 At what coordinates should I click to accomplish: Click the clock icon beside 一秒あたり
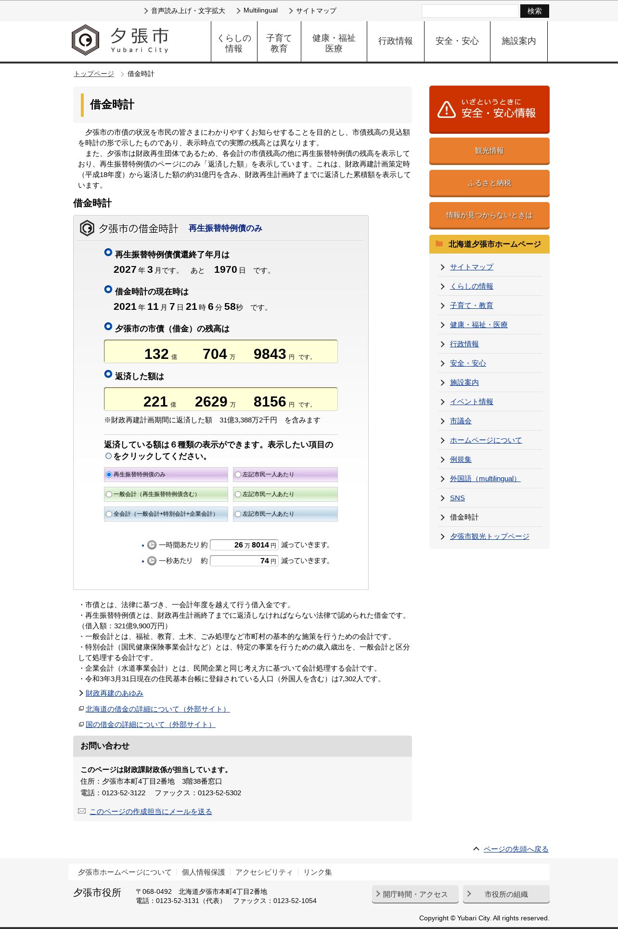(x=152, y=560)
